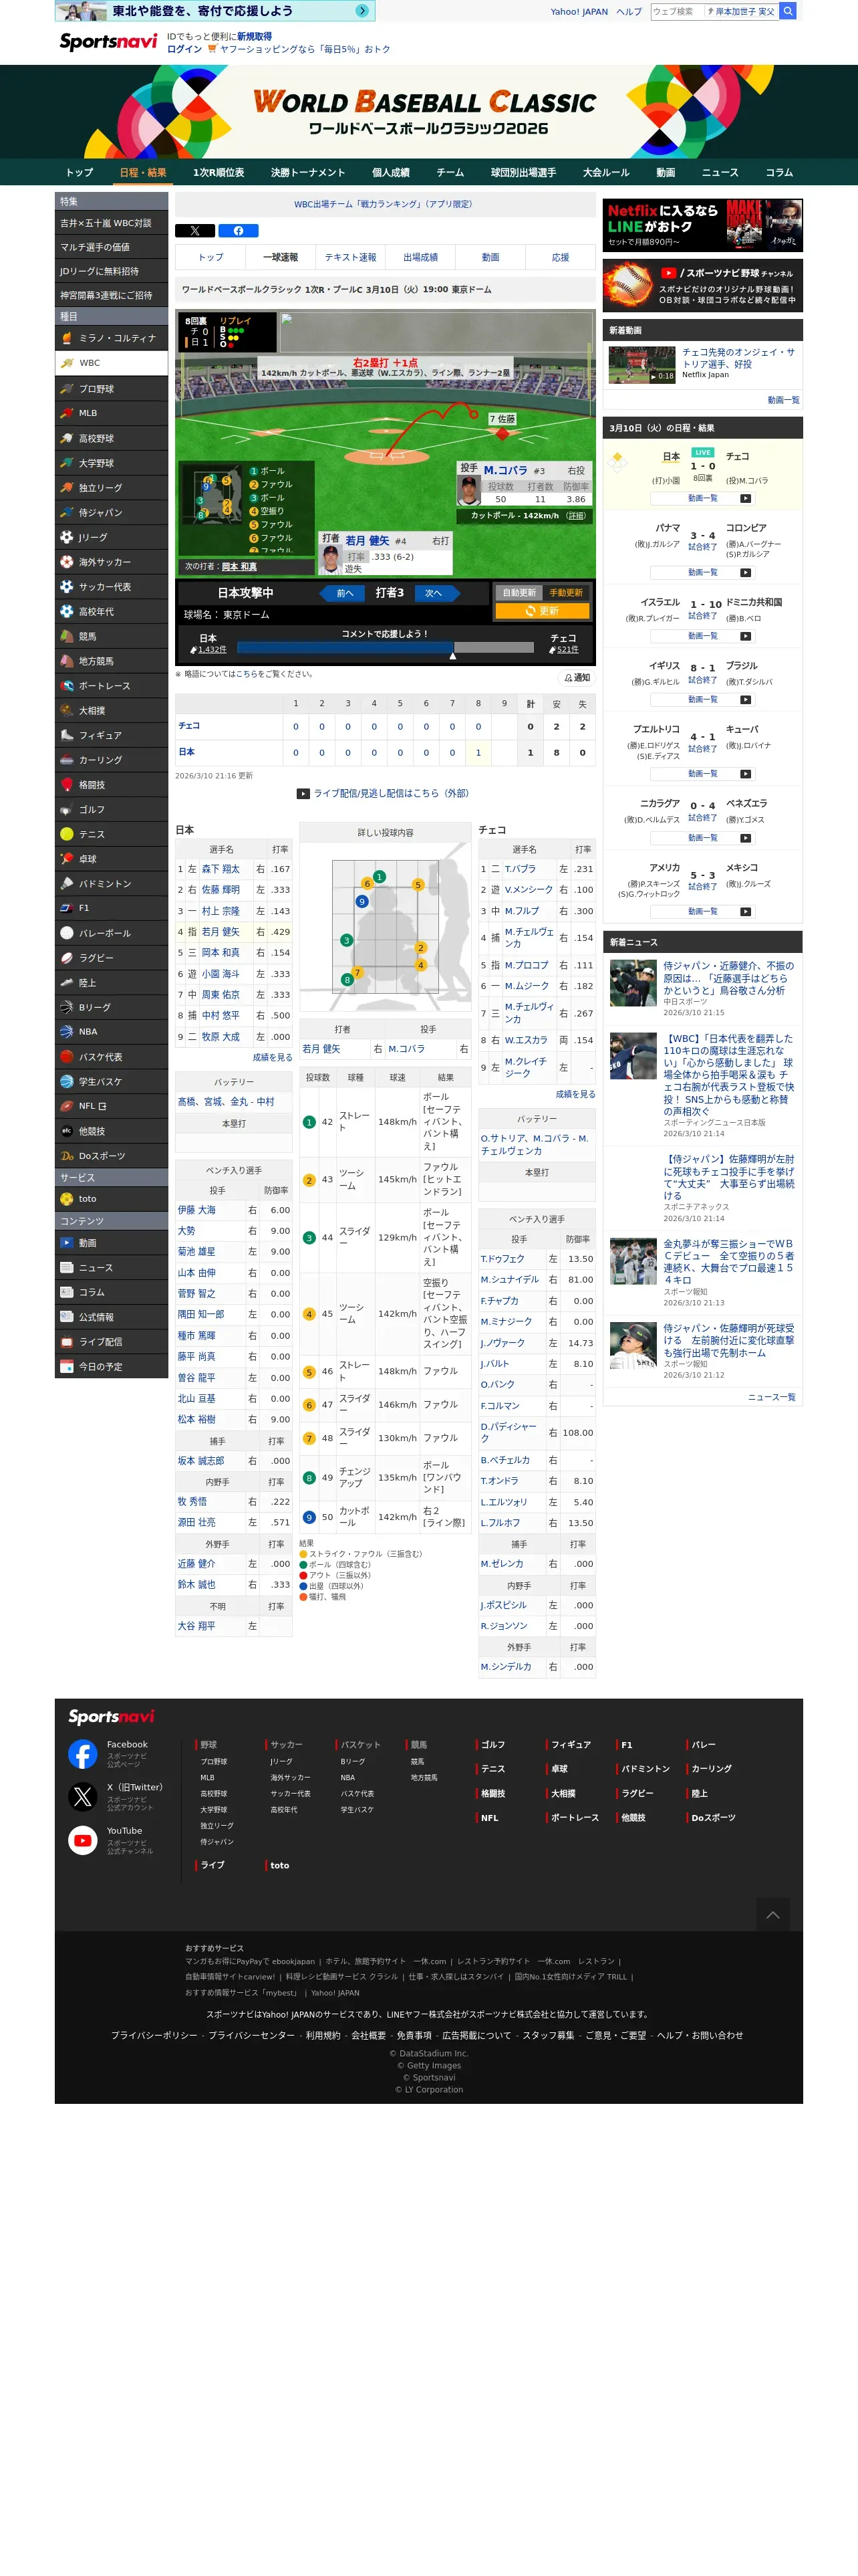Share on Facebook icon button
Viewport: 858px width, 2576px height.
coord(238,231)
